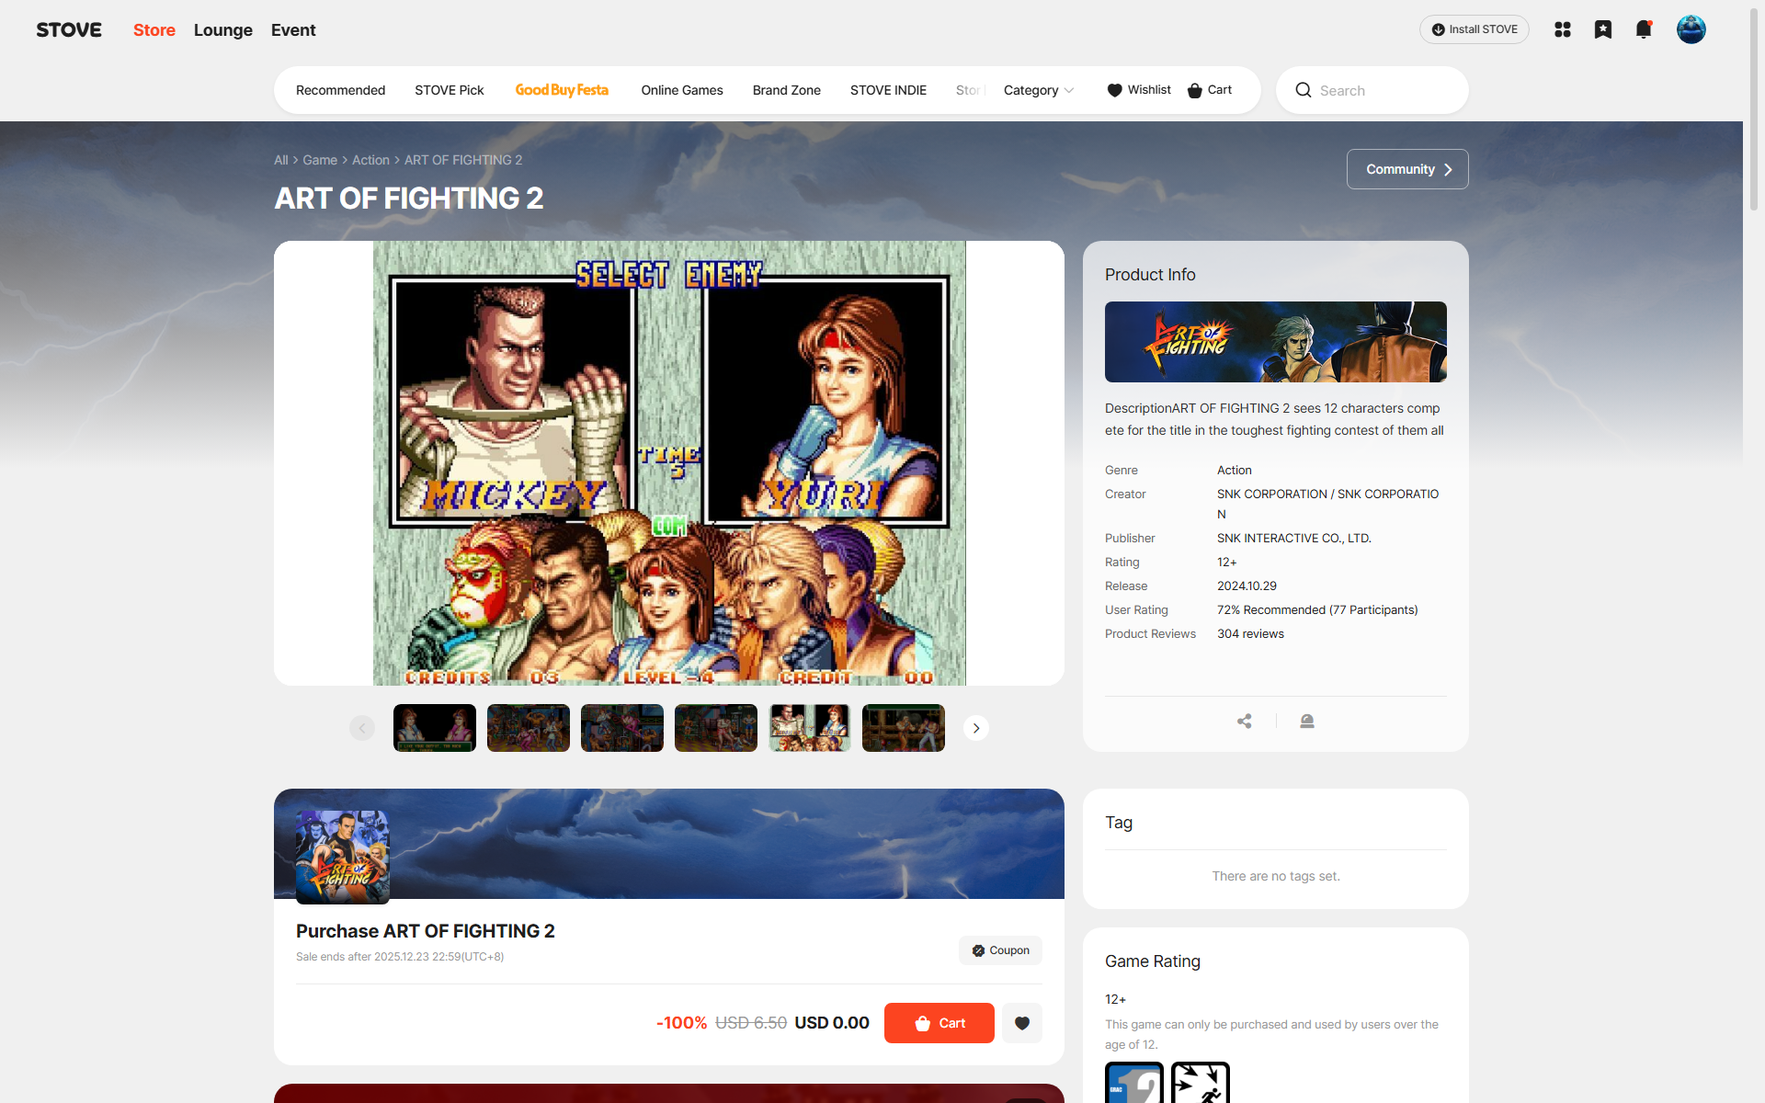Switch to the Lounge tab
Viewport: 1765px width, 1103px height.
click(x=222, y=30)
